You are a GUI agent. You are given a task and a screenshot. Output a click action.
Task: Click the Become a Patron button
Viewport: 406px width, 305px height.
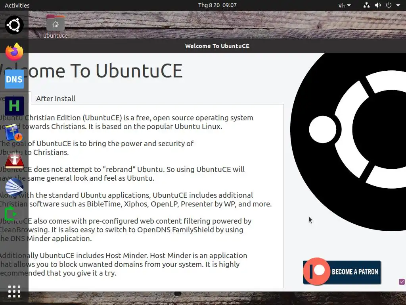click(342, 272)
